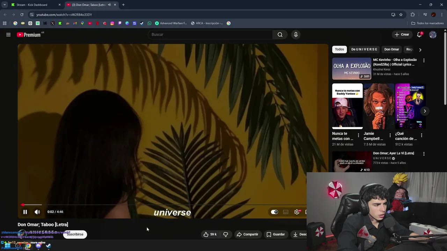Image resolution: width=447 pixels, height=251 pixels.
Task: Open Chrome three-dot menu
Action: pyautogui.click(x=442, y=15)
